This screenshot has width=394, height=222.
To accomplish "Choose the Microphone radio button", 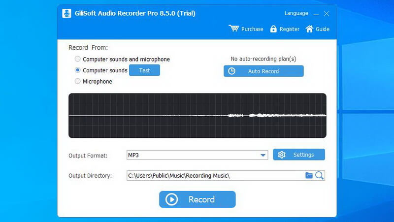I will [x=77, y=81].
